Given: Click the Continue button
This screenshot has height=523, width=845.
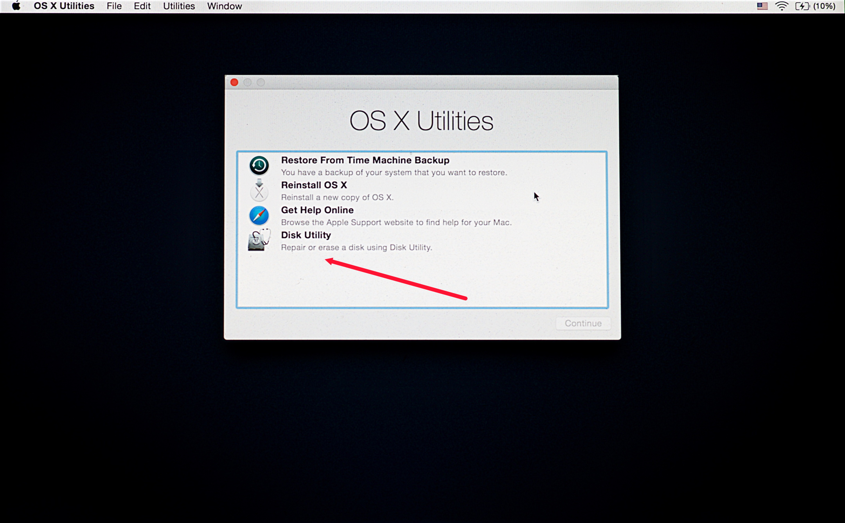Looking at the screenshot, I should point(583,324).
